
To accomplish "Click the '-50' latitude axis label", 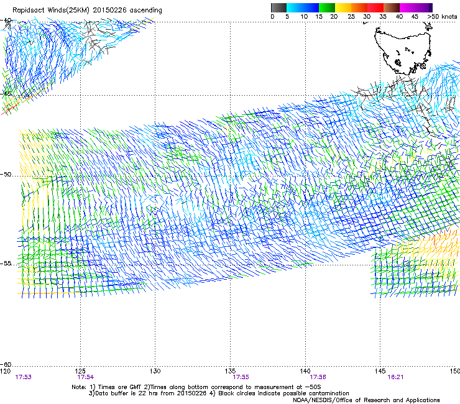I will 6,175.
